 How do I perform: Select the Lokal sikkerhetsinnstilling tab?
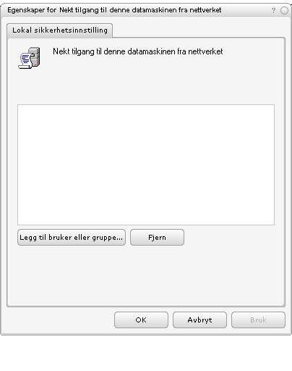coord(60,30)
